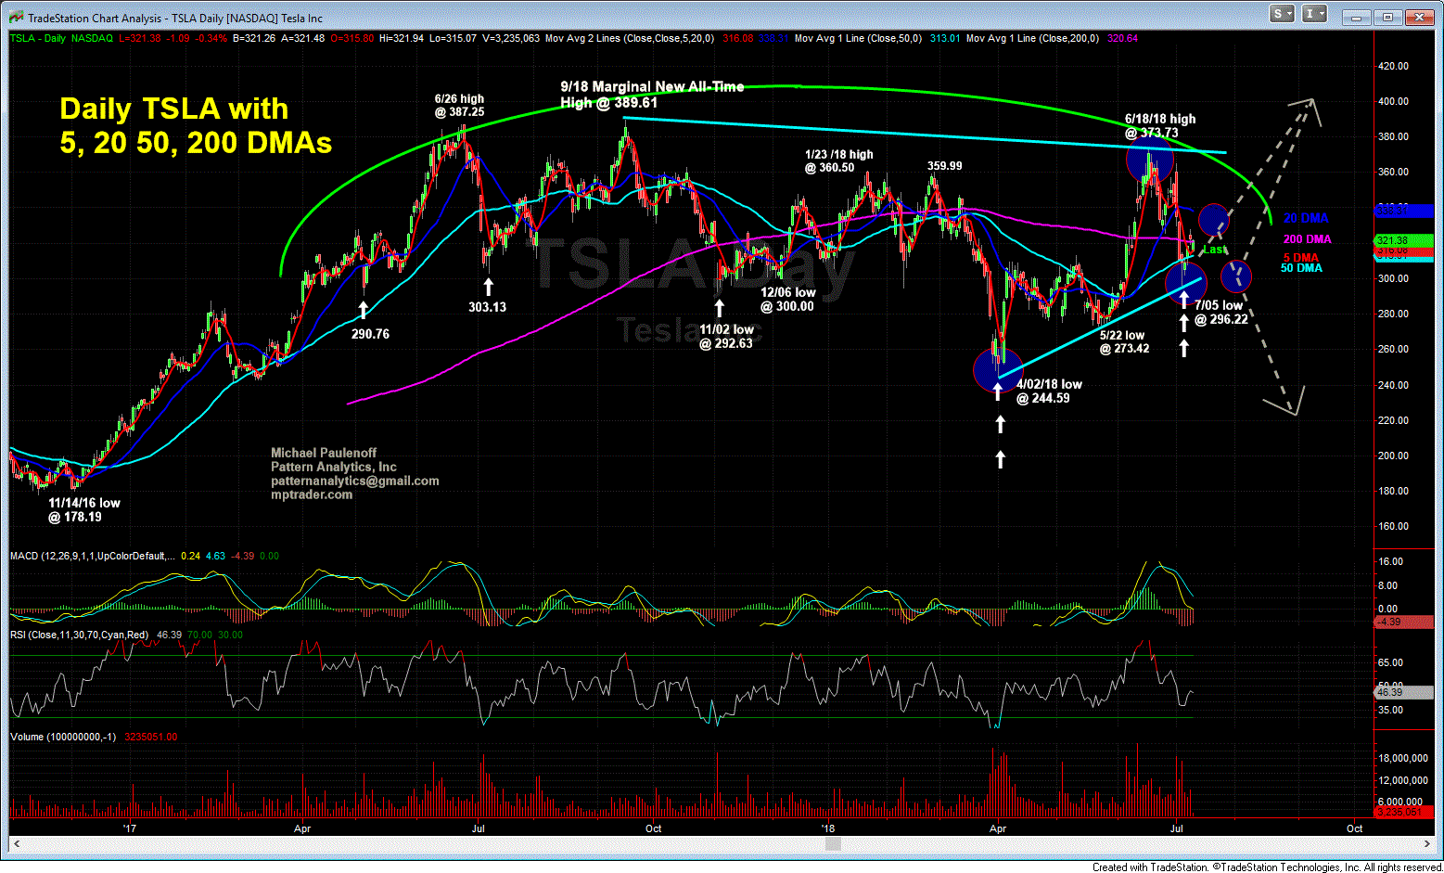Image resolution: width=1444 pixels, height=873 pixels.
Task: Click the Volume indicator label
Action: [63, 737]
